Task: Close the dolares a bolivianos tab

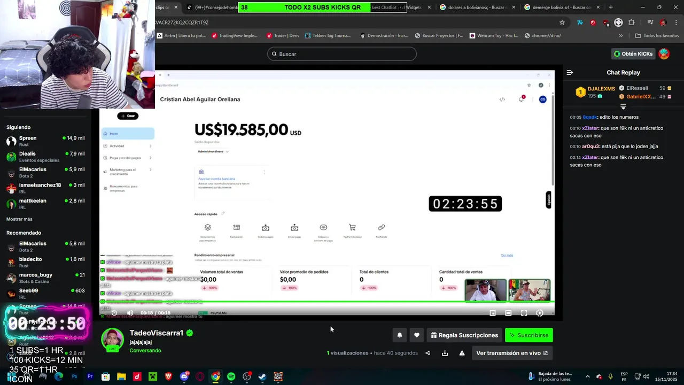Action: click(x=514, y=7)
